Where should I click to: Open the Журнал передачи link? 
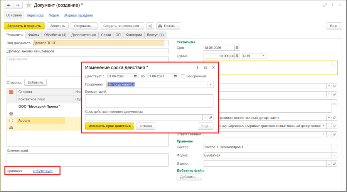point(78,15)
